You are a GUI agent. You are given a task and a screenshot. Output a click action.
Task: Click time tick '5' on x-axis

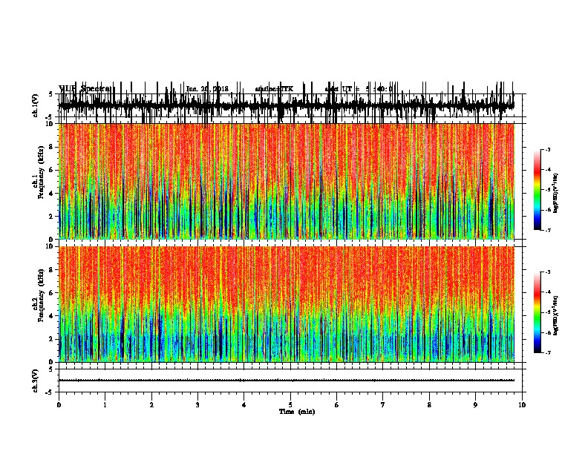pos(290,405)
